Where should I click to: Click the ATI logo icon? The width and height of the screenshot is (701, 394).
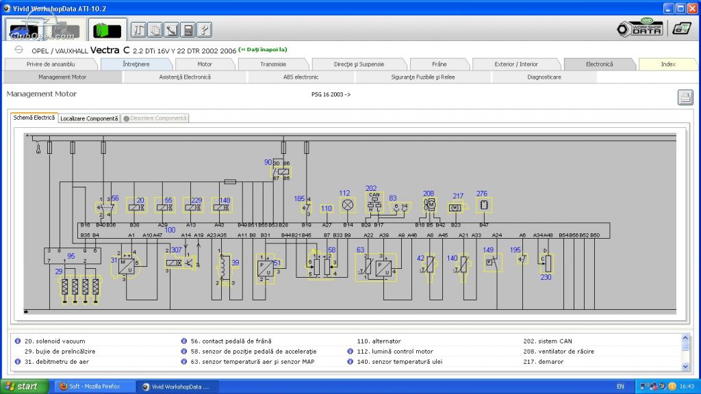click(x=682, y=29)
